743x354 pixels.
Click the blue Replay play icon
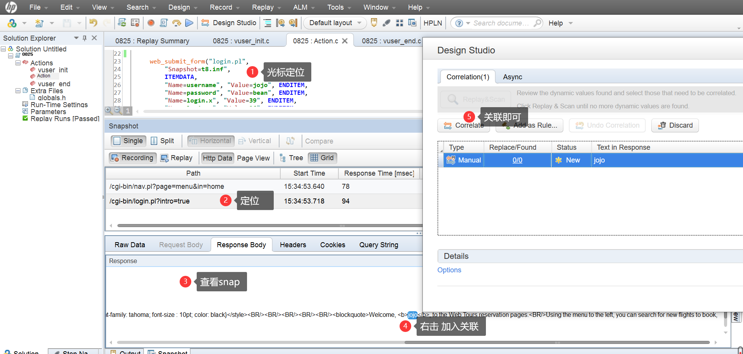pos(189,23)
